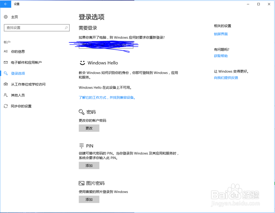The image size is (275, 213).
Task: Click the 需要登录 section heading
Action: tap(88, 28)
